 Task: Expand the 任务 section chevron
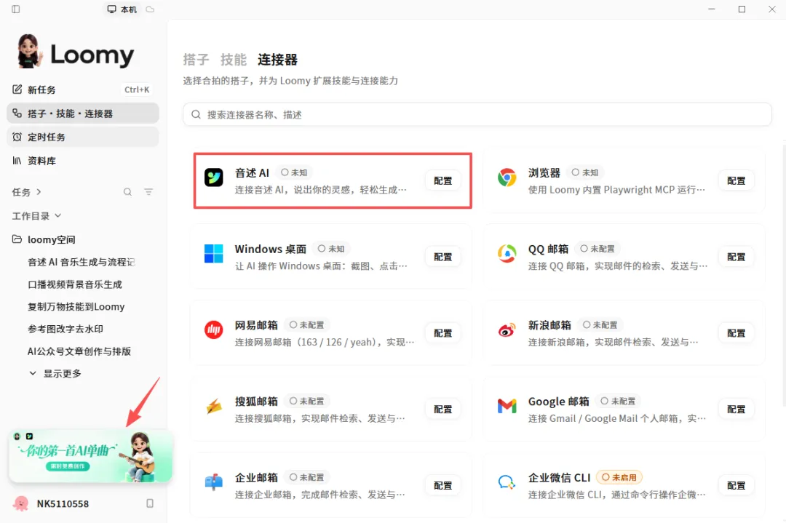(x=39, y=192)
